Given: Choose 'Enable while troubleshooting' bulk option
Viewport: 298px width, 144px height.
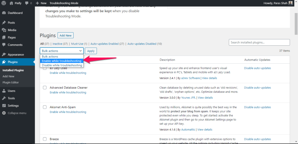Looking at the screenshot, I should pyautogui.click(x=62, y=61).
